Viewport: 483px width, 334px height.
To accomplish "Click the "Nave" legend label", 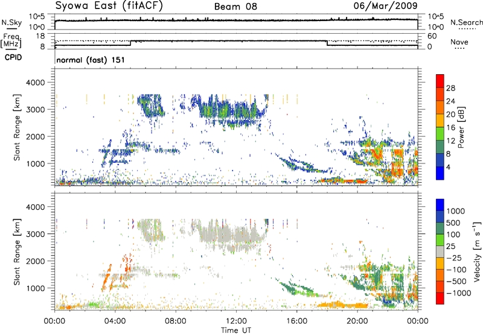I will 459,42.
